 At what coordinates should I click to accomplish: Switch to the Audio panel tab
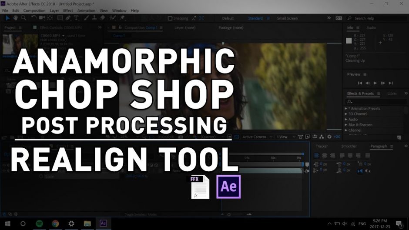[x=371, y=28]
